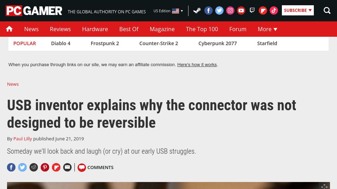Share article on Flipboard
Screen dimensions: 337x189
(56, 167)
